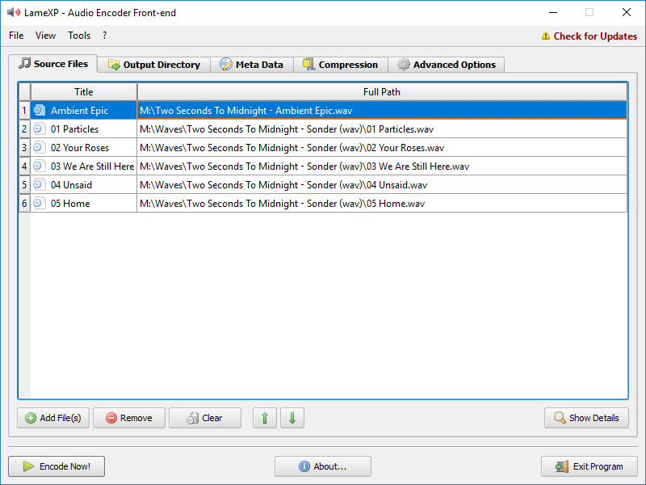
Task: Open the Advanced Options tab
Action: [x=447, y=65]
